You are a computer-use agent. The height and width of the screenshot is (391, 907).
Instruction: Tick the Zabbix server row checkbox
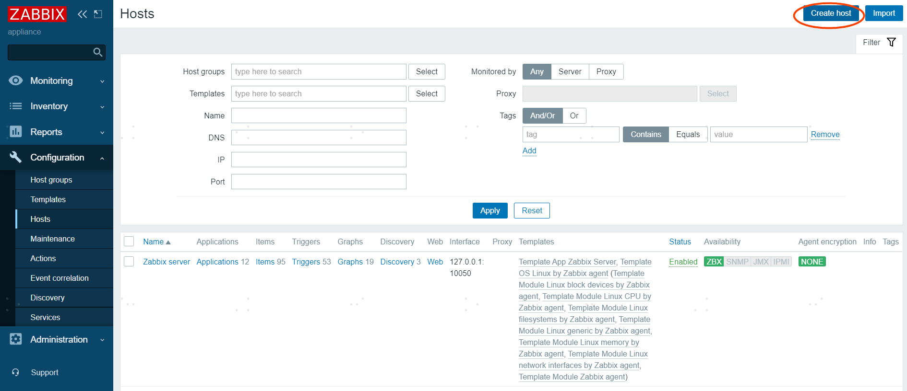[x=129, y=262]
